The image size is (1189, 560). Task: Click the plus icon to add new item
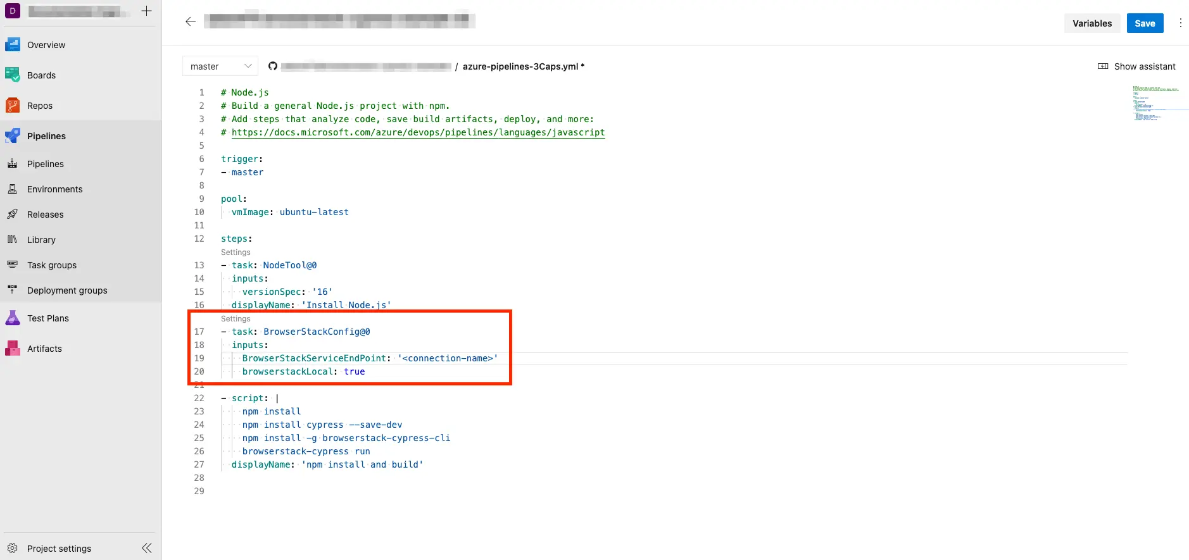pyautogui.click(x=146, y=11)
